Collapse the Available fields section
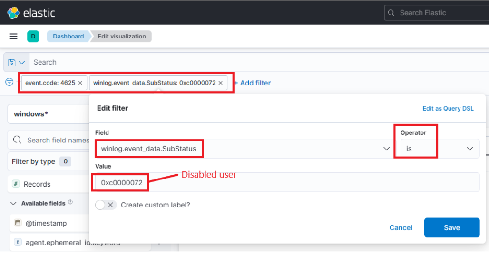 [13, 203]
